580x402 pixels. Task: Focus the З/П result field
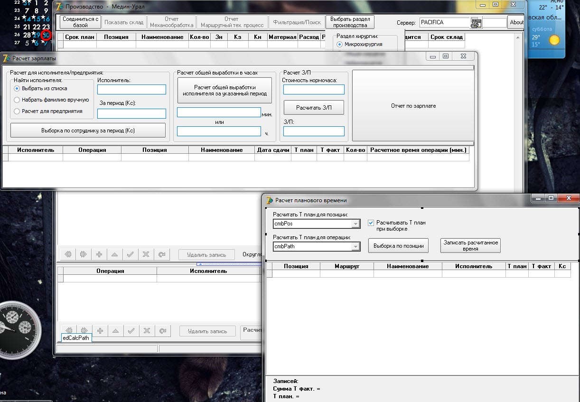pyautogui.click(x=314, y=131)
